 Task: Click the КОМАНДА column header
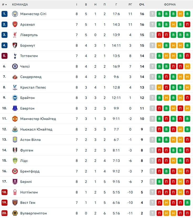(20, 4)
